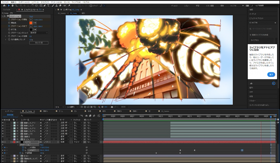Open the orange start color swatch

[x=31, y=23]
